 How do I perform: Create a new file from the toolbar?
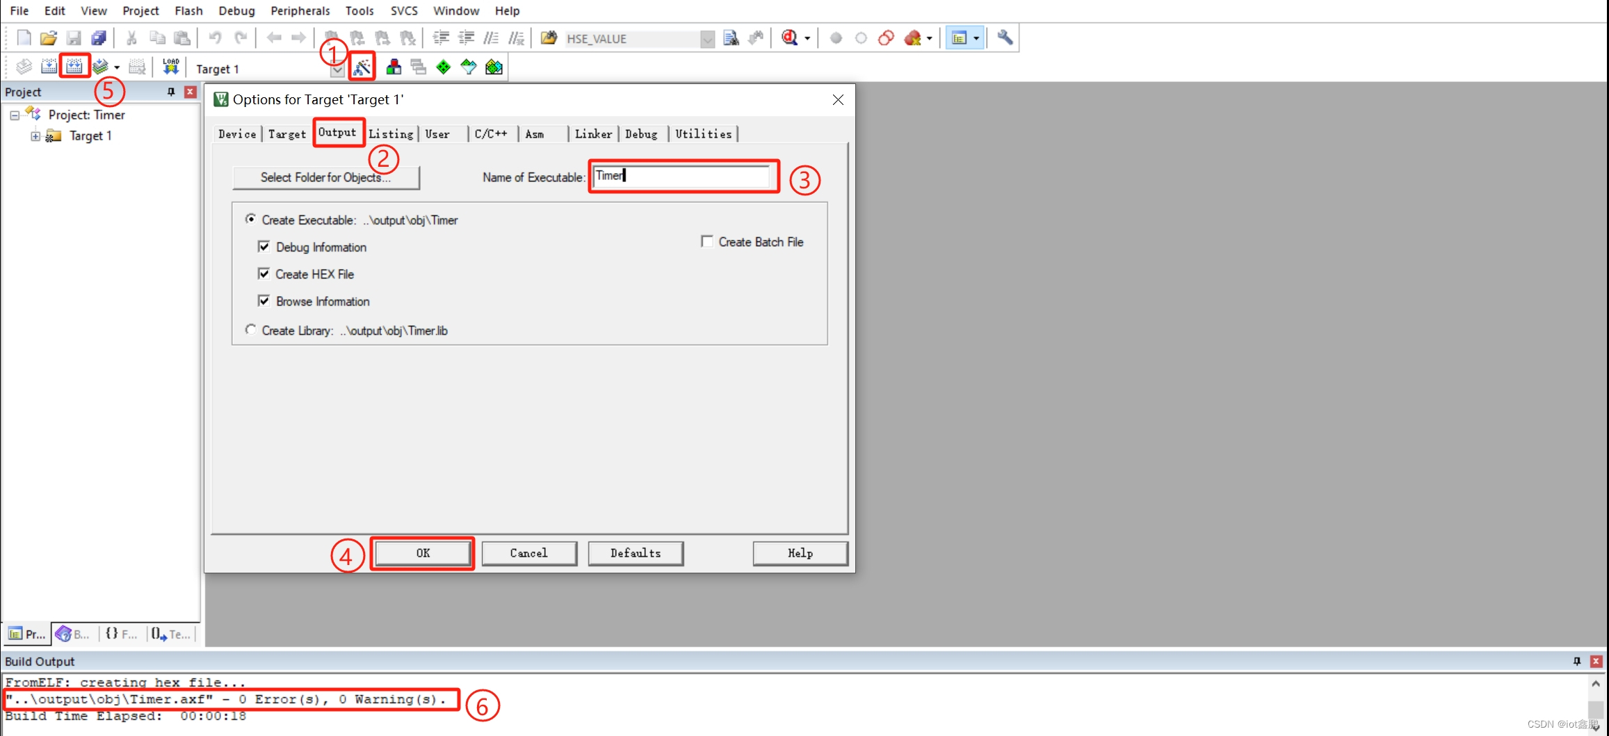(x=24, y=38)
